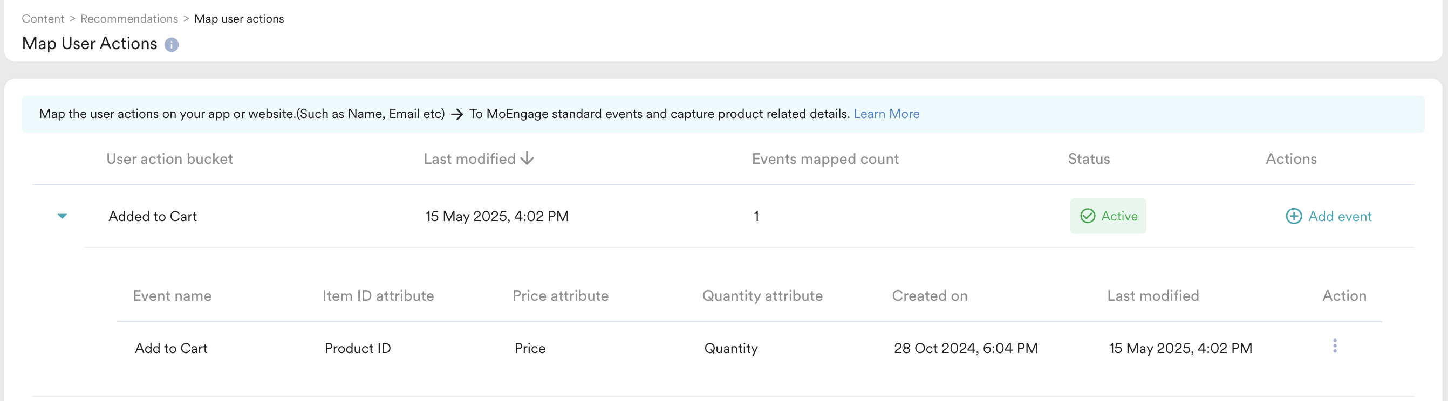Click the green checkmark in the Active badge

pyautogui.click(x=1088, y=216)
